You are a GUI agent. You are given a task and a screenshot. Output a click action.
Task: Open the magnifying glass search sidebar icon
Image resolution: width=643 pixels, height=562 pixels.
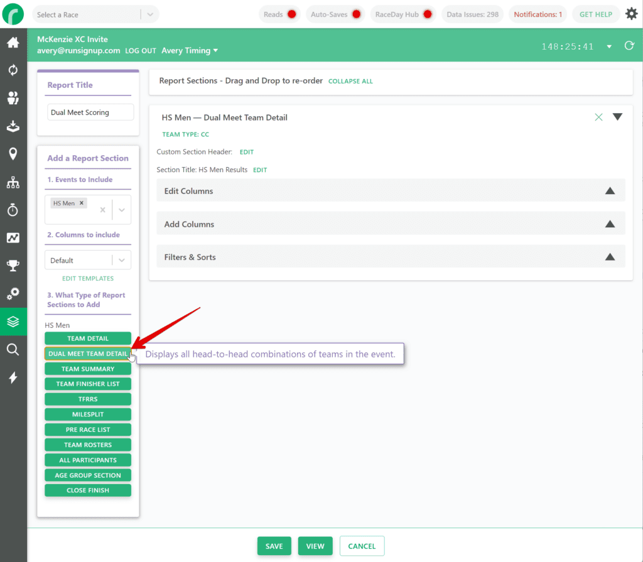pyautogui.click(x=13, y=350)
